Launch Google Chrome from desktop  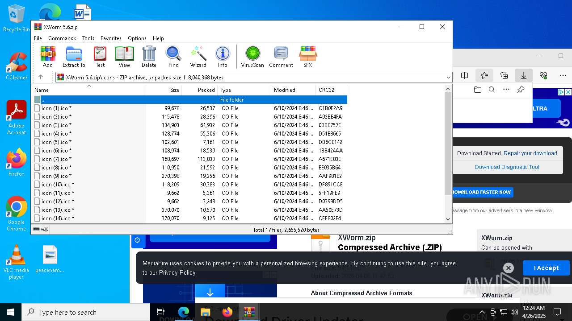pos(16,214)
